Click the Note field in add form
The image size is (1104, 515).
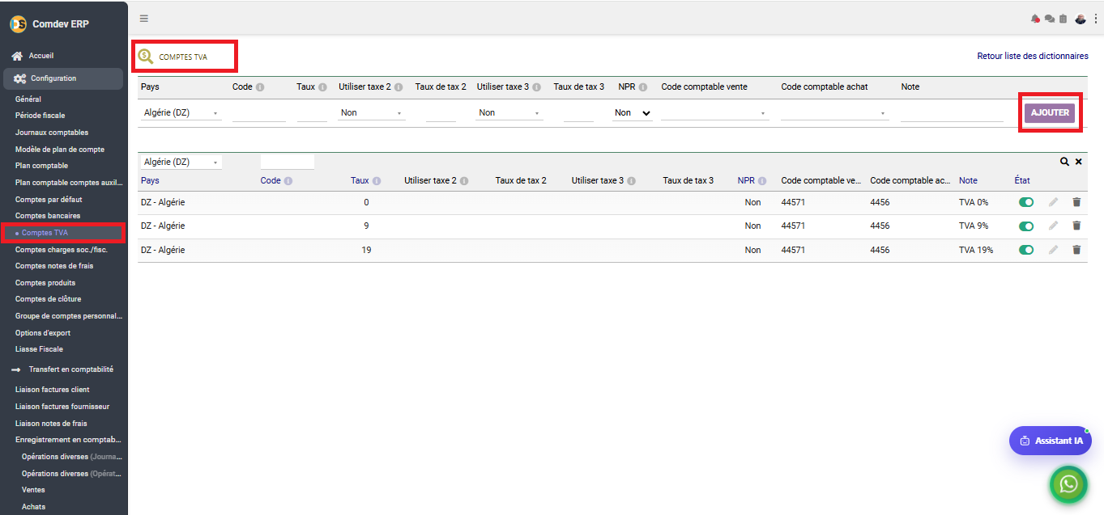(953, 113)
